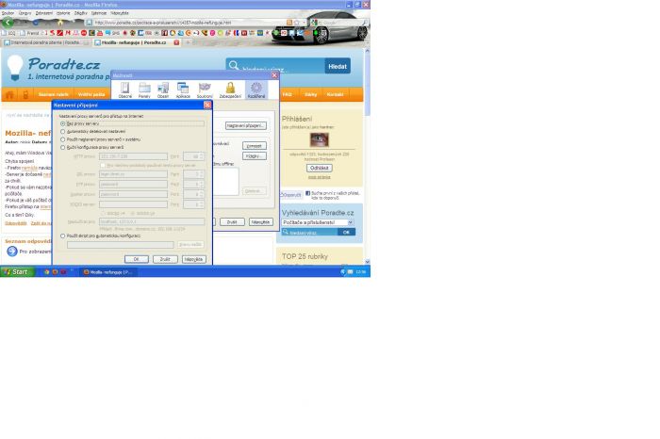Click the house icon in orange Poradte.cz menu
The image size is (660, 439).
click(9, 94)
